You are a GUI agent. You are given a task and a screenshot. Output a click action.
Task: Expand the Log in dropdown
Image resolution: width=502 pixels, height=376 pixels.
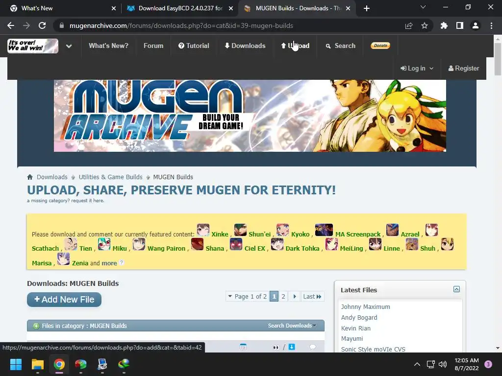pyautogui.click(x=417, y=69)
